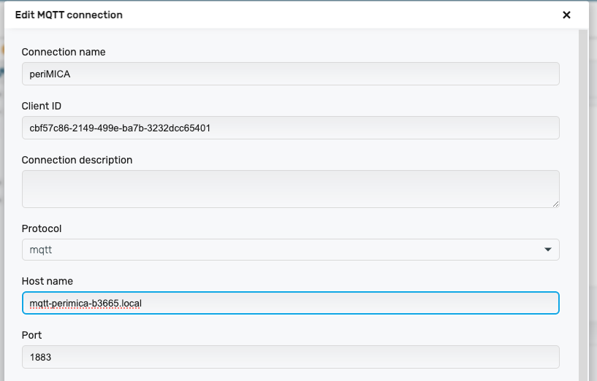This screenshot has height=381, width=597.
Task: Close the Edit MQTT connection dialog
Action: 566,15
